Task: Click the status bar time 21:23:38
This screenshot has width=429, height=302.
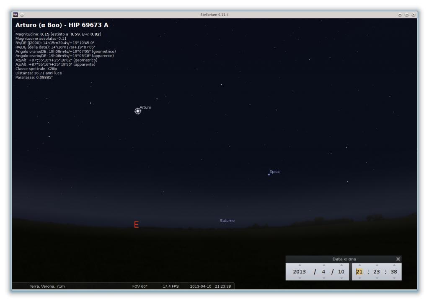Action: (x=223, y=286)
